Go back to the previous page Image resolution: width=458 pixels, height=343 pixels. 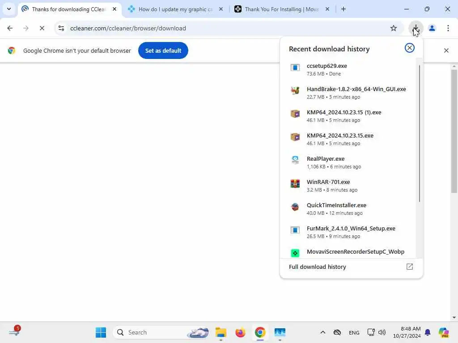pos(10,28)
